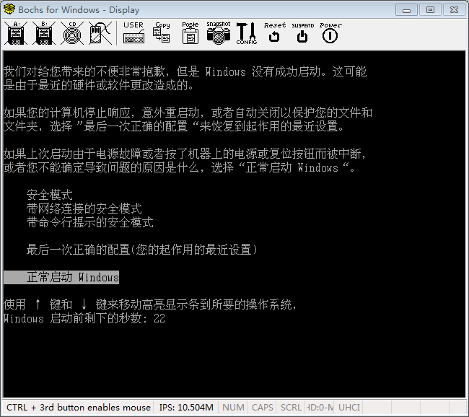
Task: Select highlighted 正常启动 Windows option
Action: point(61,277)
